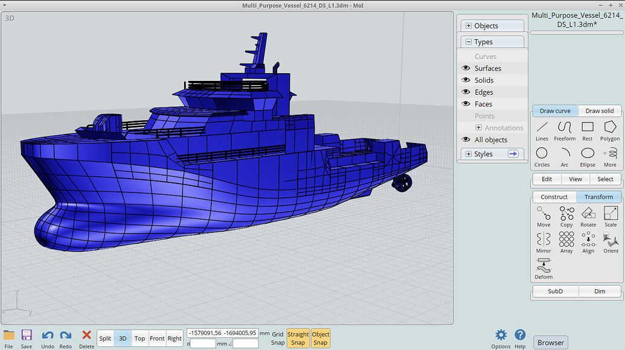
Task: Toggle All objects eye icon
Action: pos(466,140)
